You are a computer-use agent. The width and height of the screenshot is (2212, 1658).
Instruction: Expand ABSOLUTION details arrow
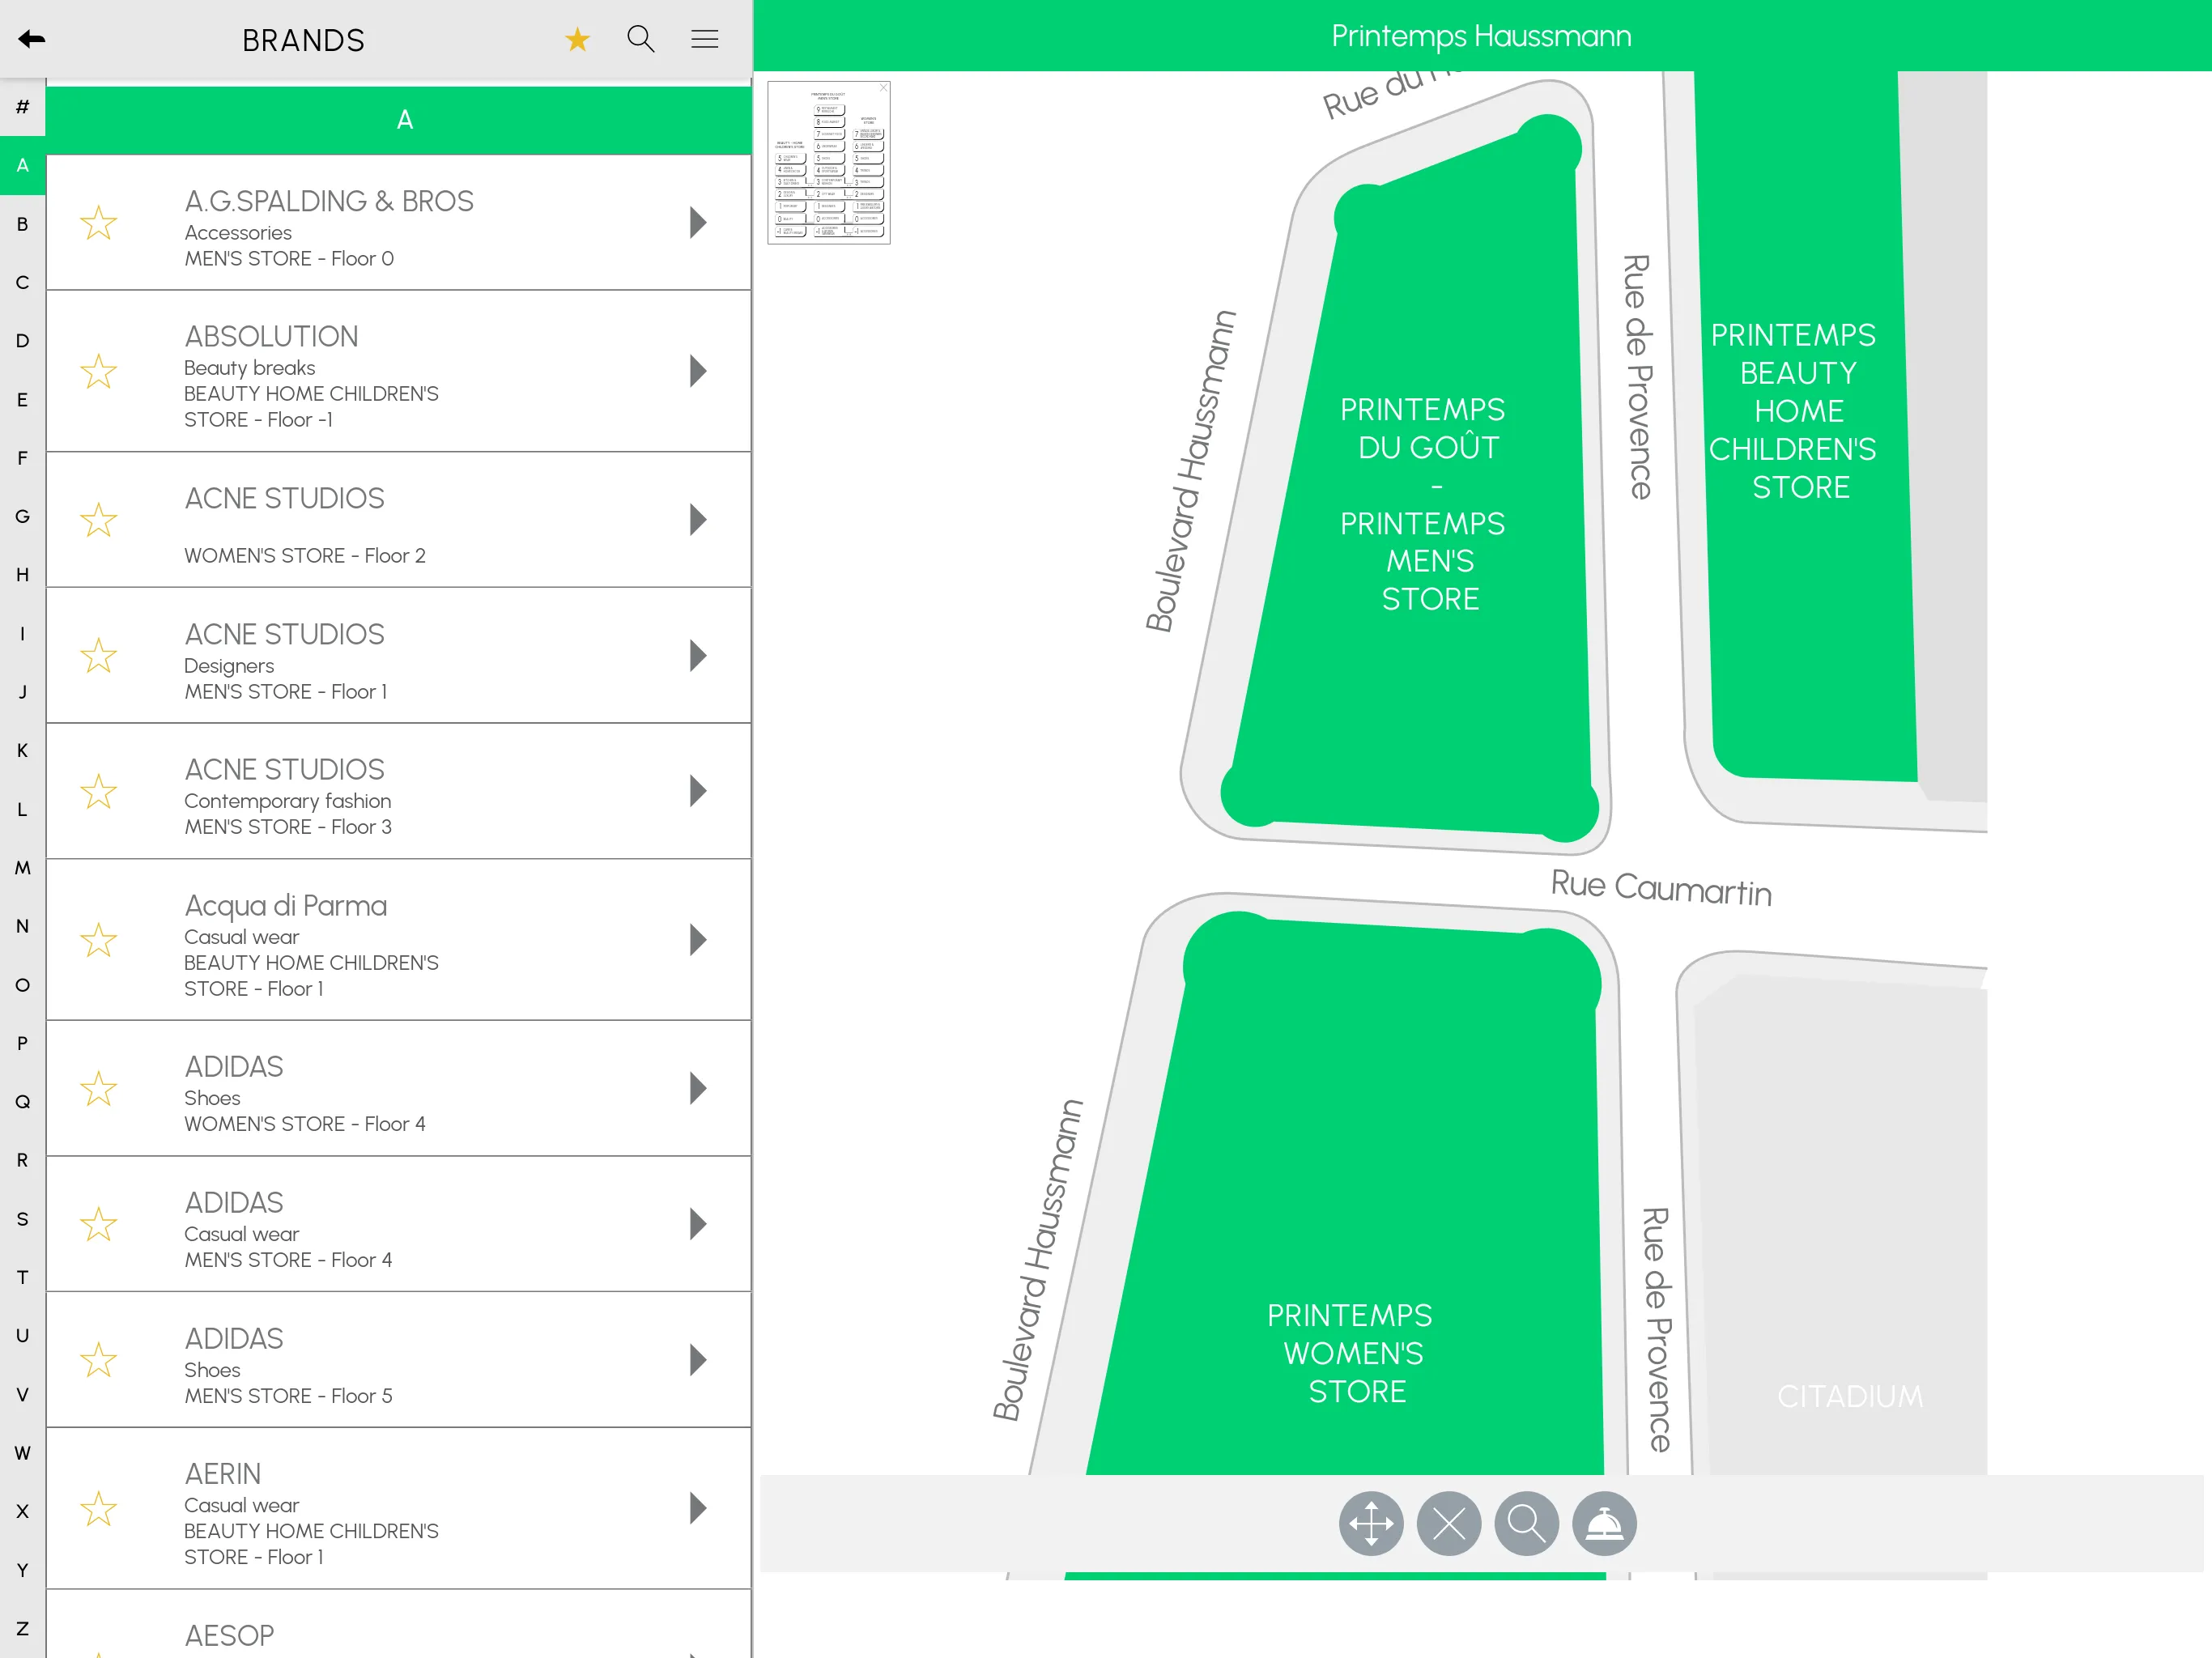[698, 371]
